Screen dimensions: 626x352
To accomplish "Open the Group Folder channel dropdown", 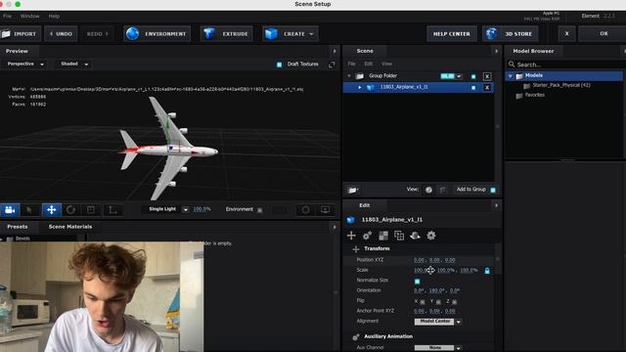I will pyautogui.click(x=459, y=76).
